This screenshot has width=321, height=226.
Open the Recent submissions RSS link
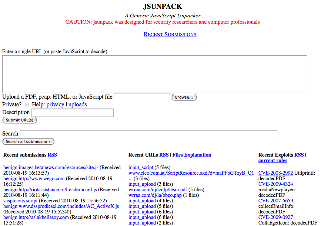click(x=52, y=155)
